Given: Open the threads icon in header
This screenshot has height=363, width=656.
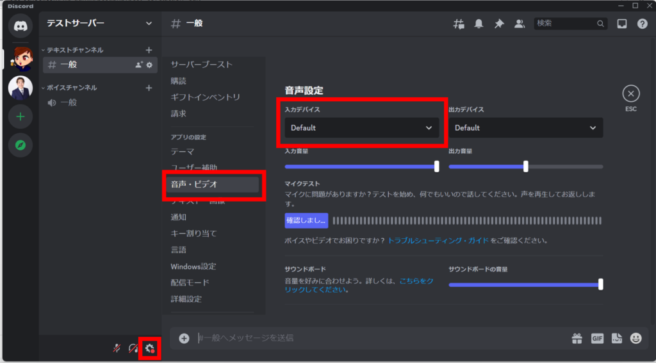Looking at the screenshot, I should point(459,24).
